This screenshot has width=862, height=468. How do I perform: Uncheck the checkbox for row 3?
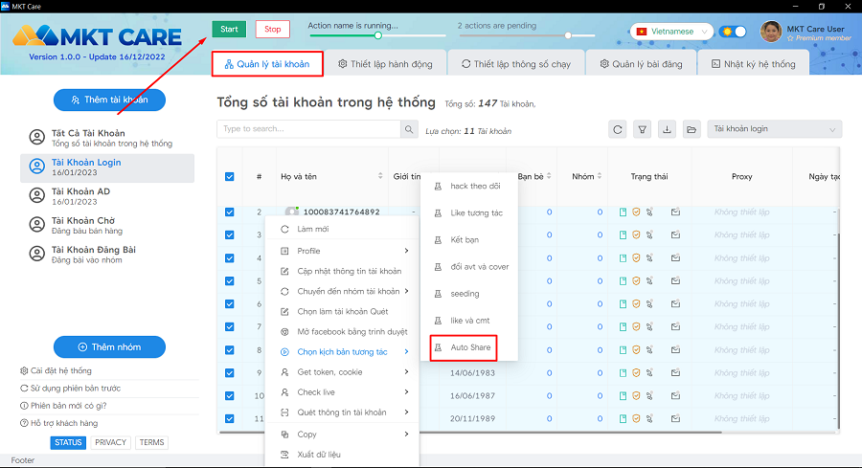(x=230, y=235)
